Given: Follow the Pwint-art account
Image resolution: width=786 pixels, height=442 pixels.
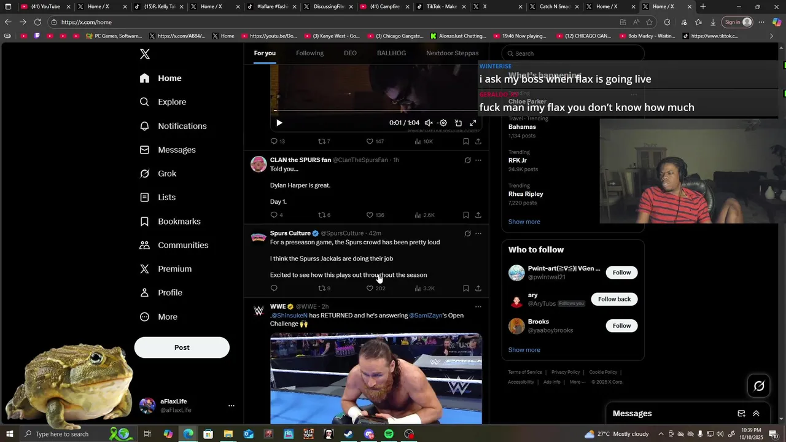Looking at the screenshot, I should click(x=621, y=273).
